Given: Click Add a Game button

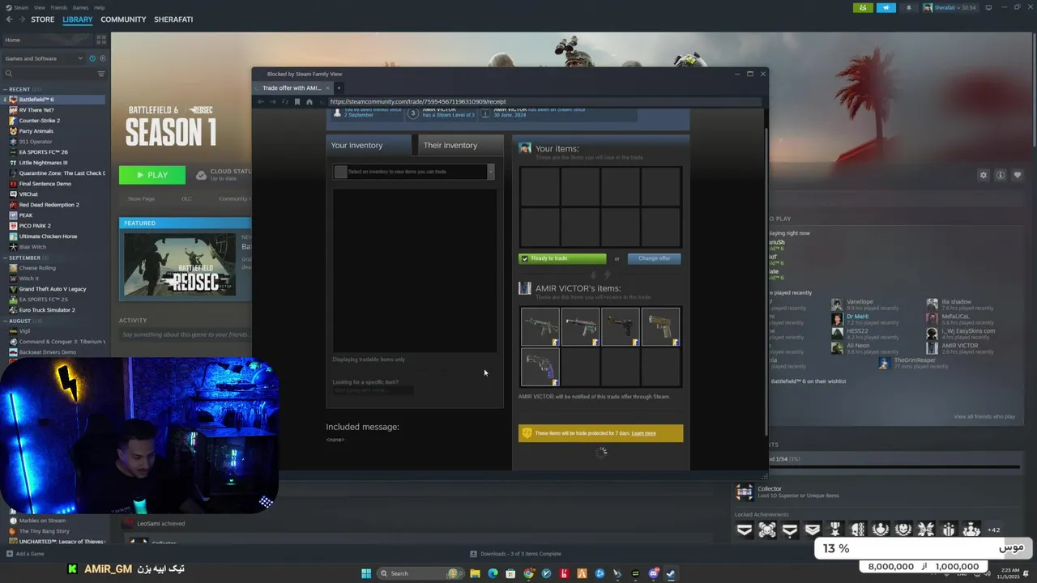Looking at the screenshot, I should pyautogui.click(x=25, y=554).
